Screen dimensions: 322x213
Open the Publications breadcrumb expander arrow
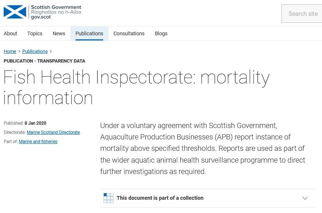click(x=50, y=52)
